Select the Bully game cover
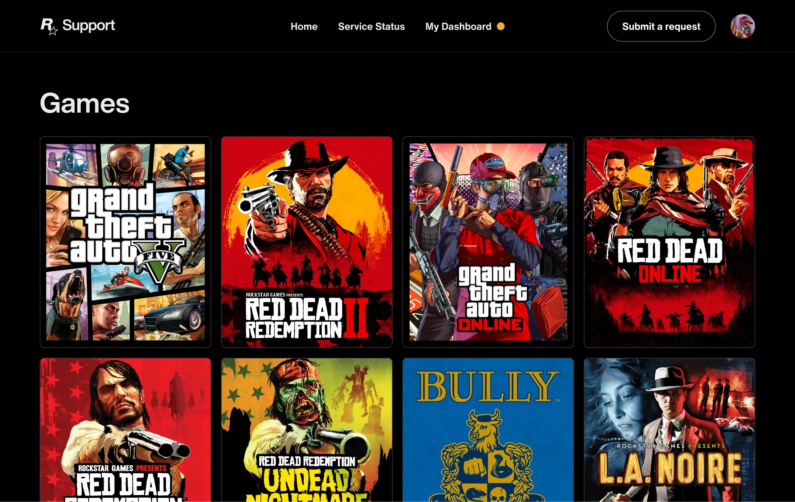Viewport: 795px width, 502px height. pos(488,429)
